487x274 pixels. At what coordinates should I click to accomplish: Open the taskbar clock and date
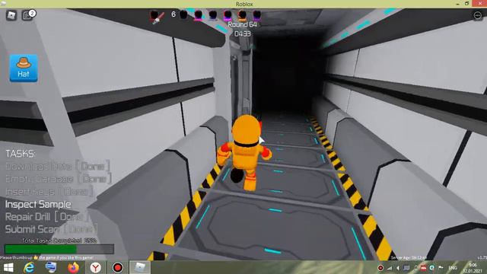(x=473, y=268)
